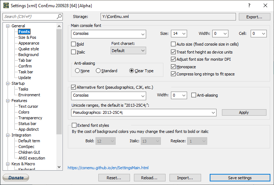Open Quake style settings page
Screen dimensions: 274x185
point(29,49)
